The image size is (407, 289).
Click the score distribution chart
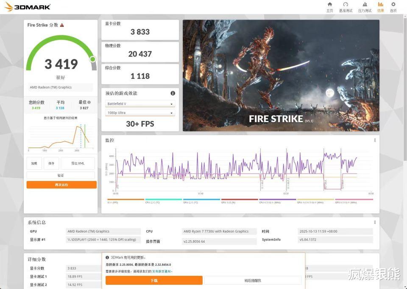point(61,137)
